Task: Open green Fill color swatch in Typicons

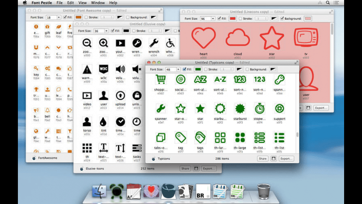Action: tap(198, 69)
